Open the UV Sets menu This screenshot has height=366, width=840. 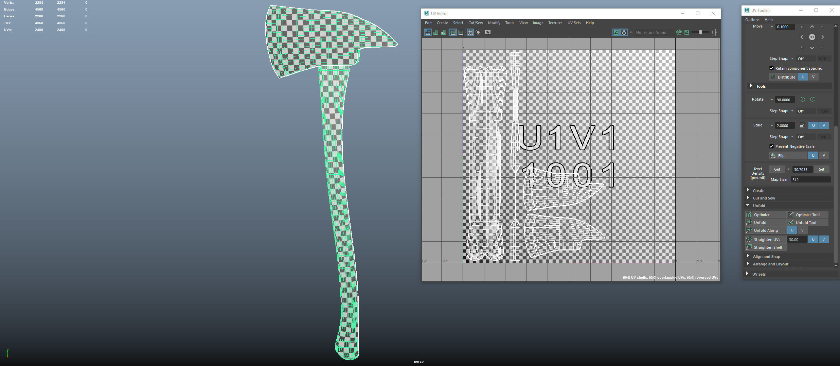click(574, 23)
